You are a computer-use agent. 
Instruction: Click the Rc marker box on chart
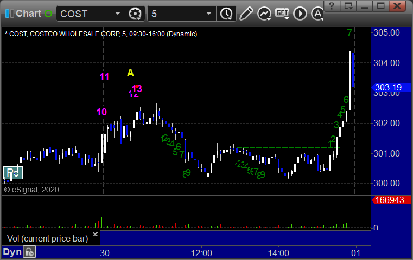pos(13,173)
